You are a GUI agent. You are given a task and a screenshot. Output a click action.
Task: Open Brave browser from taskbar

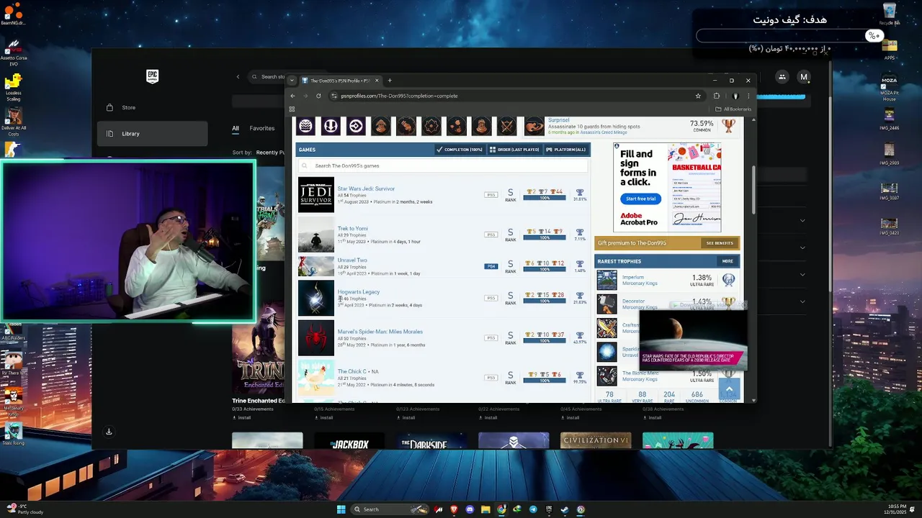(454, 509)
